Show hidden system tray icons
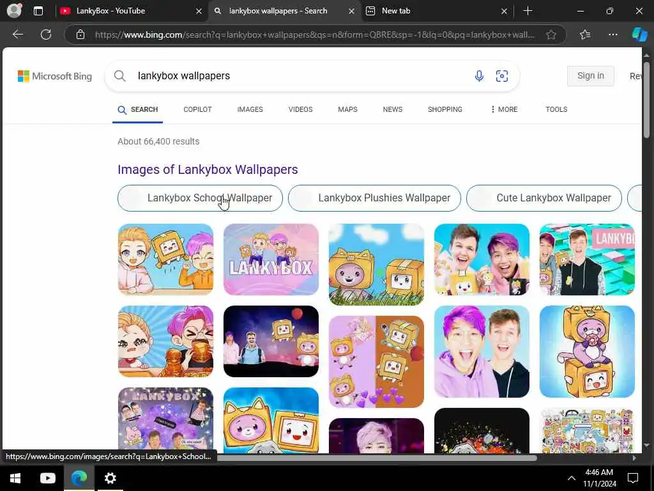654x491 pixels. (x=572, y=478)
